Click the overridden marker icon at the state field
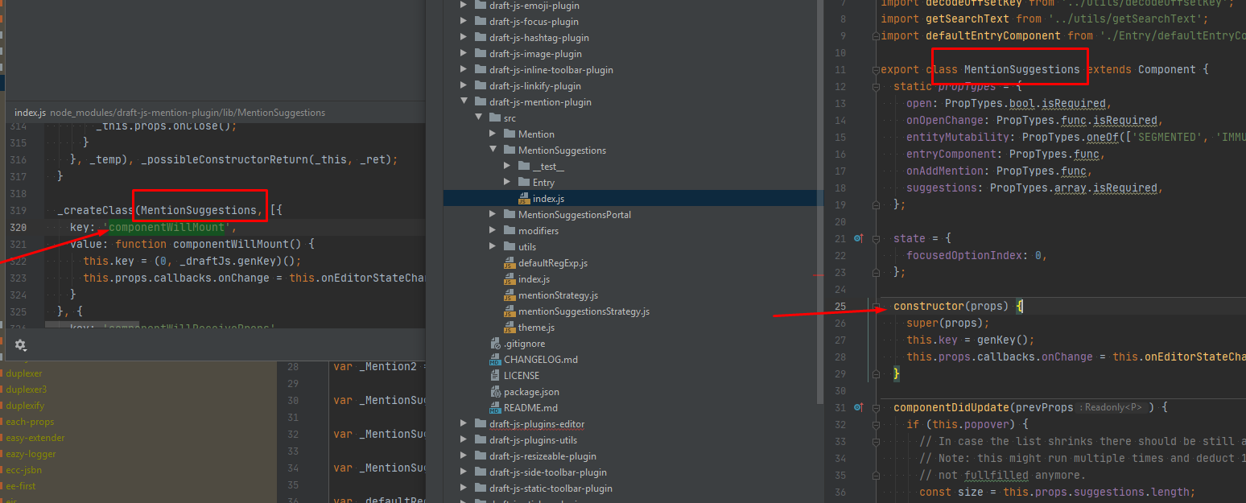 click(858, 238)
